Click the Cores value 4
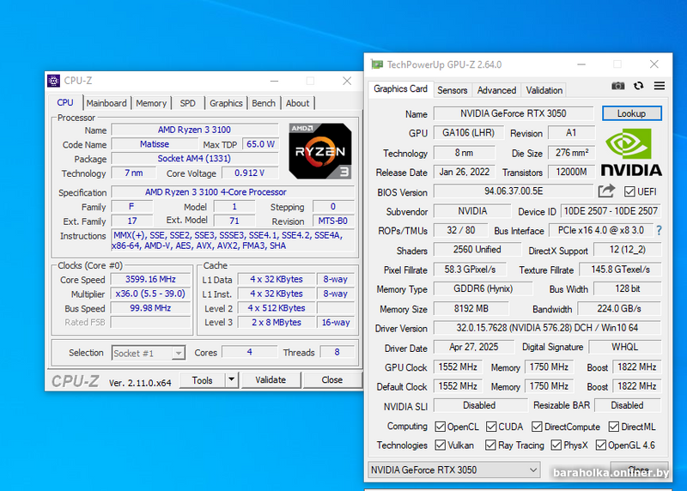This screenshot has width=687, height=491. click(x=249, y=352)
